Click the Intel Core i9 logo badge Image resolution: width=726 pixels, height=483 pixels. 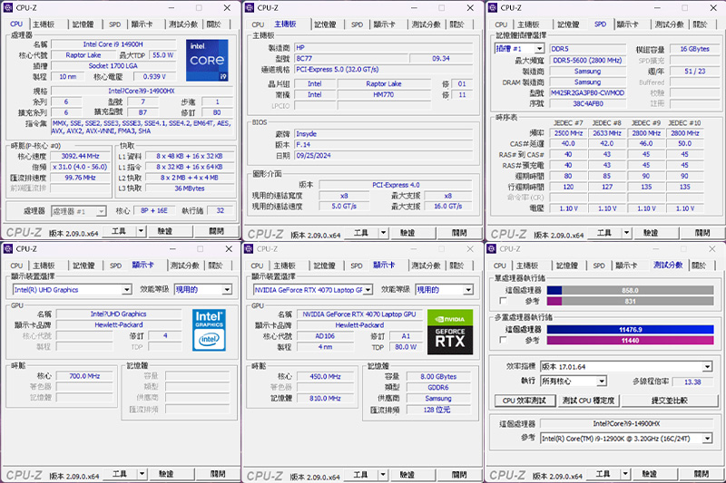(x=208, y=58)
